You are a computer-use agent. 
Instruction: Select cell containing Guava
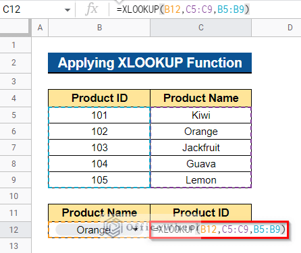click(x=200, y=164)
